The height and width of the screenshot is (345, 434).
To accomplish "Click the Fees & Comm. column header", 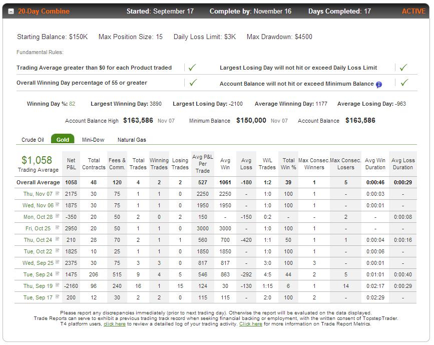I will tap(117, 164).
